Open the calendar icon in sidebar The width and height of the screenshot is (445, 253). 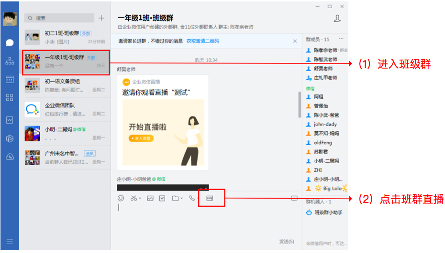point(10,80)
